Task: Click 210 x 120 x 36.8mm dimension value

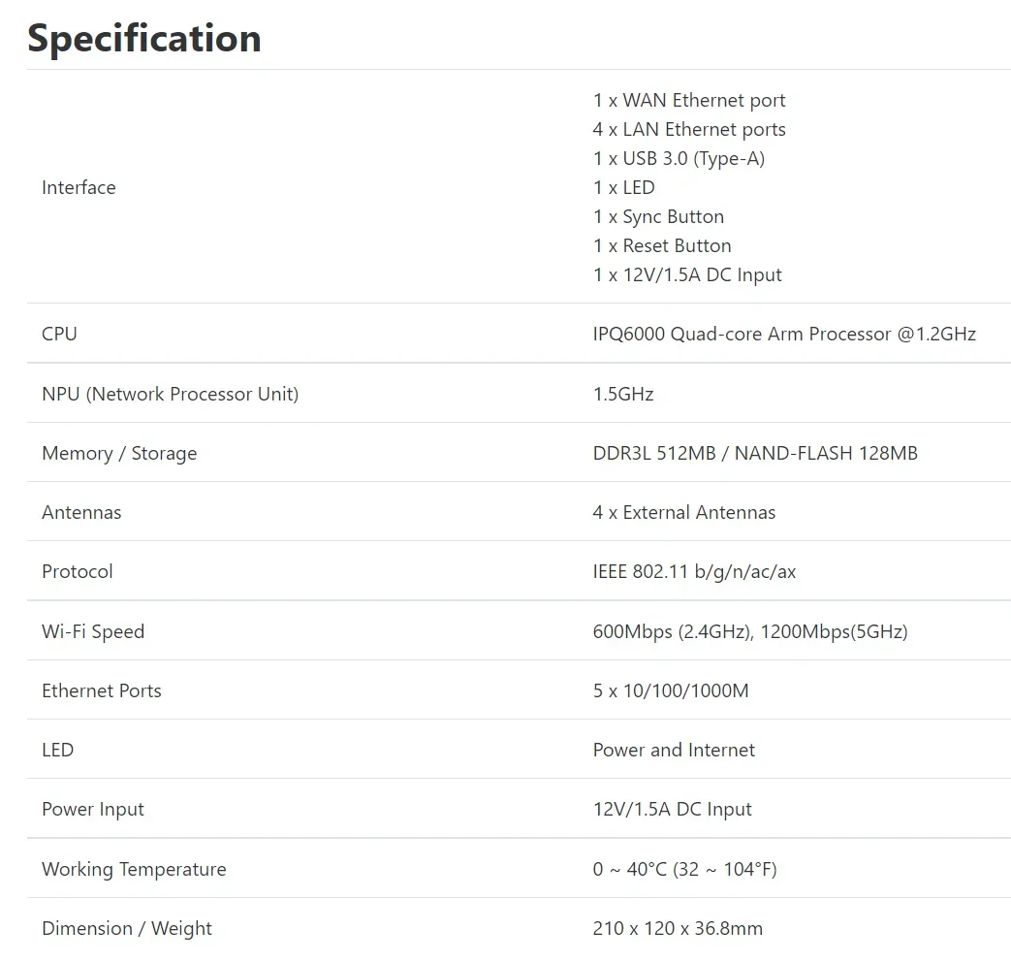Action: [678, 928]
